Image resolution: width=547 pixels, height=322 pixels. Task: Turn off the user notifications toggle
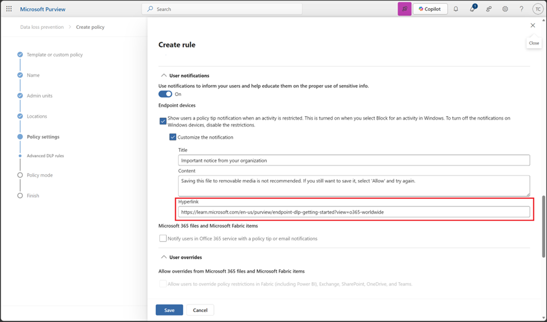point(165,94)
